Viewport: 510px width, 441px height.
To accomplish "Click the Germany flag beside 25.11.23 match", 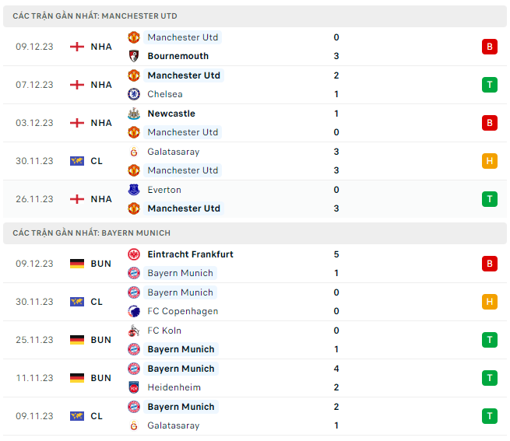I will pos(77,340).
